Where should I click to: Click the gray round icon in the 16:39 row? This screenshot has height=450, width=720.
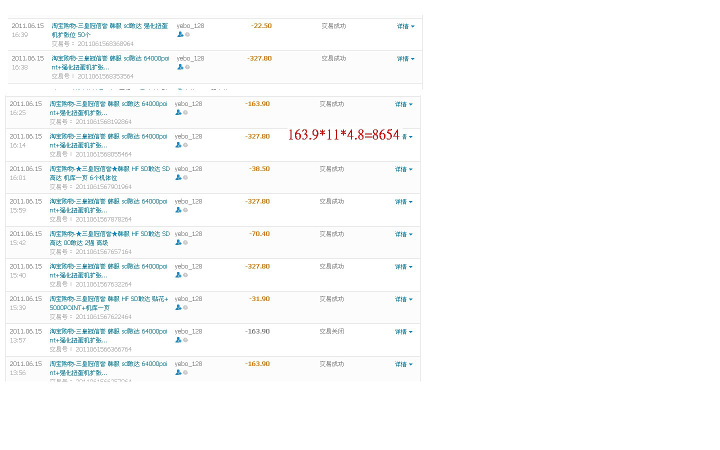(x=187, y=34)
